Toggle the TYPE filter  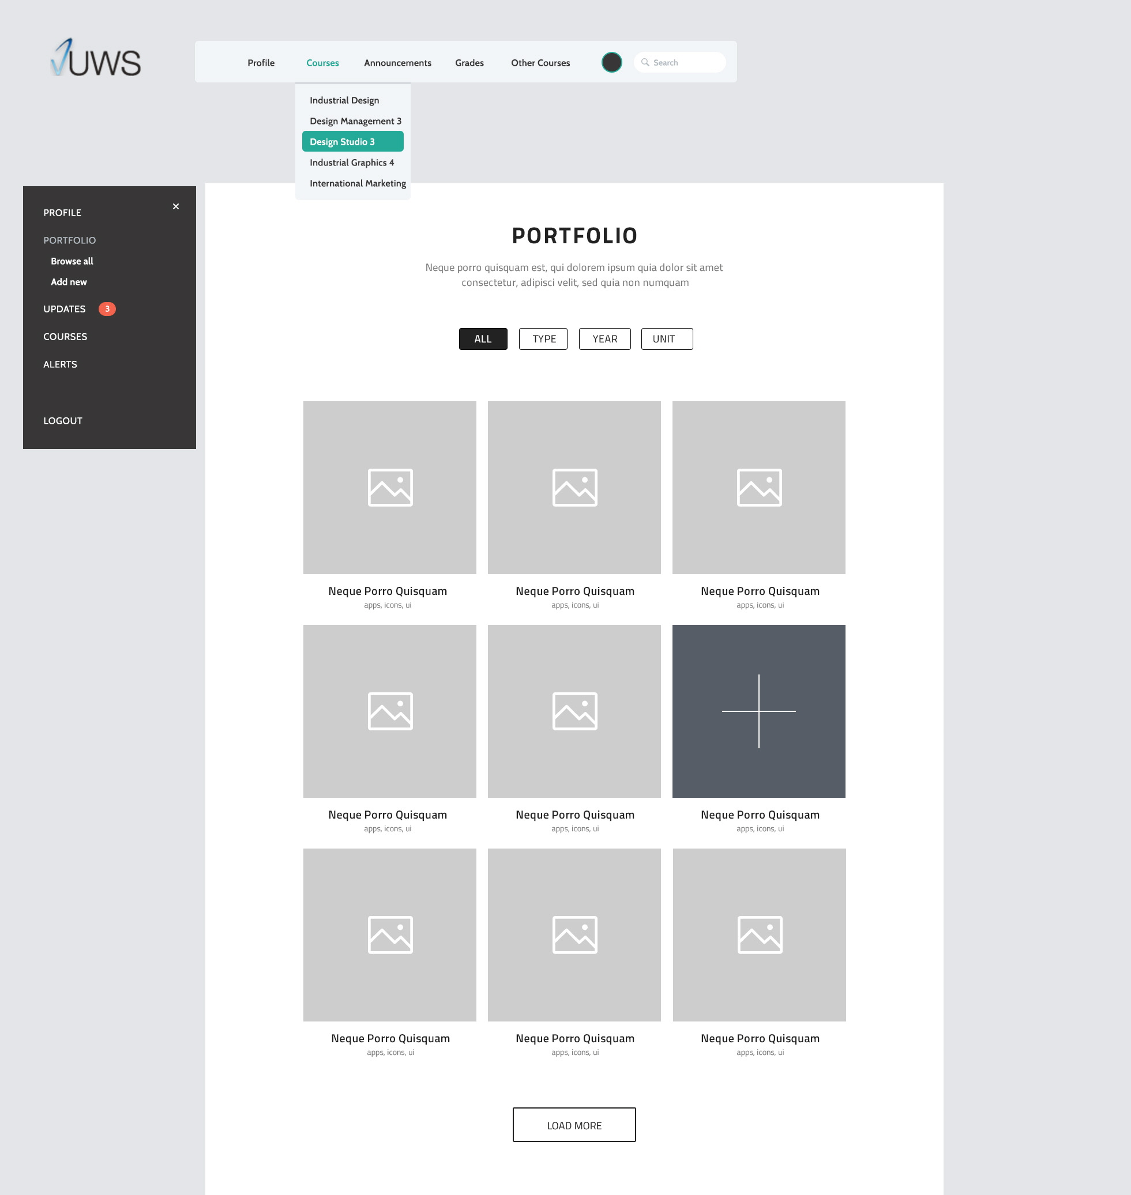pos(543,339)
